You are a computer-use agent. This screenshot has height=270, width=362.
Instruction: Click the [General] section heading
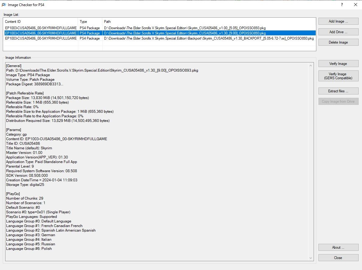14,66
